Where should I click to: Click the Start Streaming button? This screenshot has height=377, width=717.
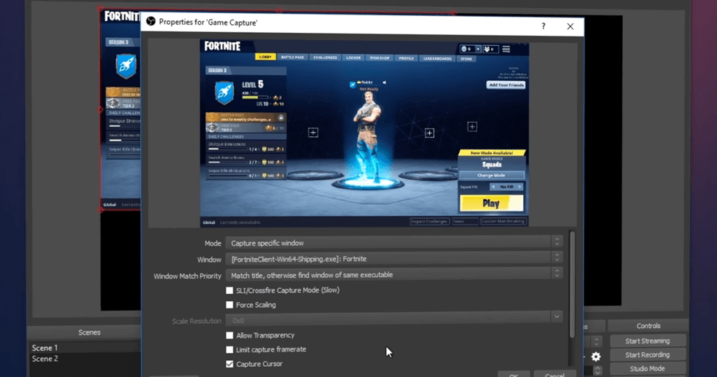pyautogui.click(x=648, y=341)
